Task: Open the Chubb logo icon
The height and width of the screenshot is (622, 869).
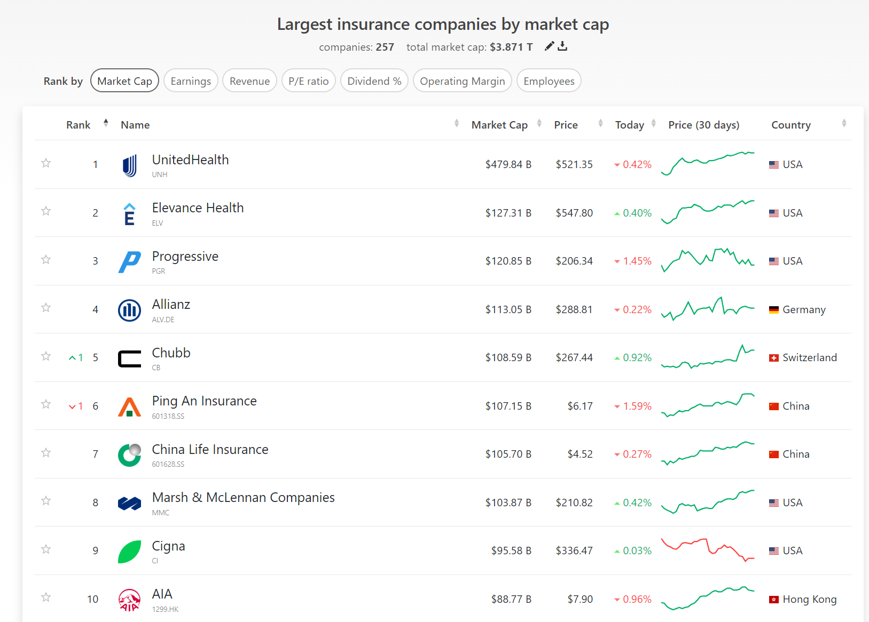Action: (x=129, y=358)
